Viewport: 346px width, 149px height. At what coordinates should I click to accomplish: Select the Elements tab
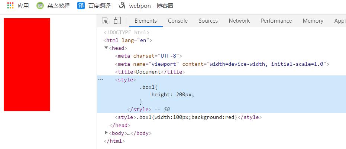tap(146, 21)
